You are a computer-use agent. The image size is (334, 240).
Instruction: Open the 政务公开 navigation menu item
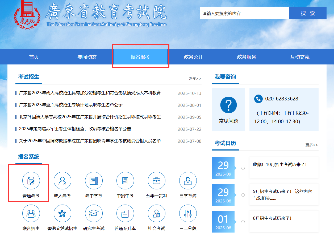[193, 57]
